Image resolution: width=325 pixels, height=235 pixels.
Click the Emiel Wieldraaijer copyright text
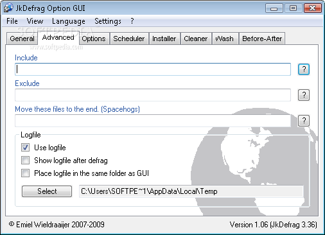pyautogui.click(x=57, y=225)
